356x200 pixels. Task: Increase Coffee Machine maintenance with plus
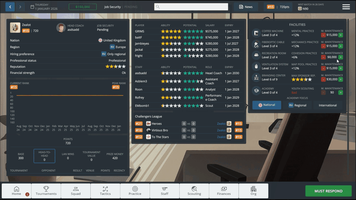(x=341, y=35)
